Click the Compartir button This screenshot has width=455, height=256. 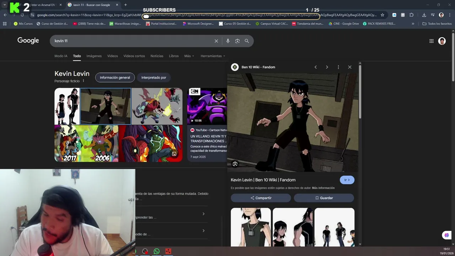click(261, 198)
